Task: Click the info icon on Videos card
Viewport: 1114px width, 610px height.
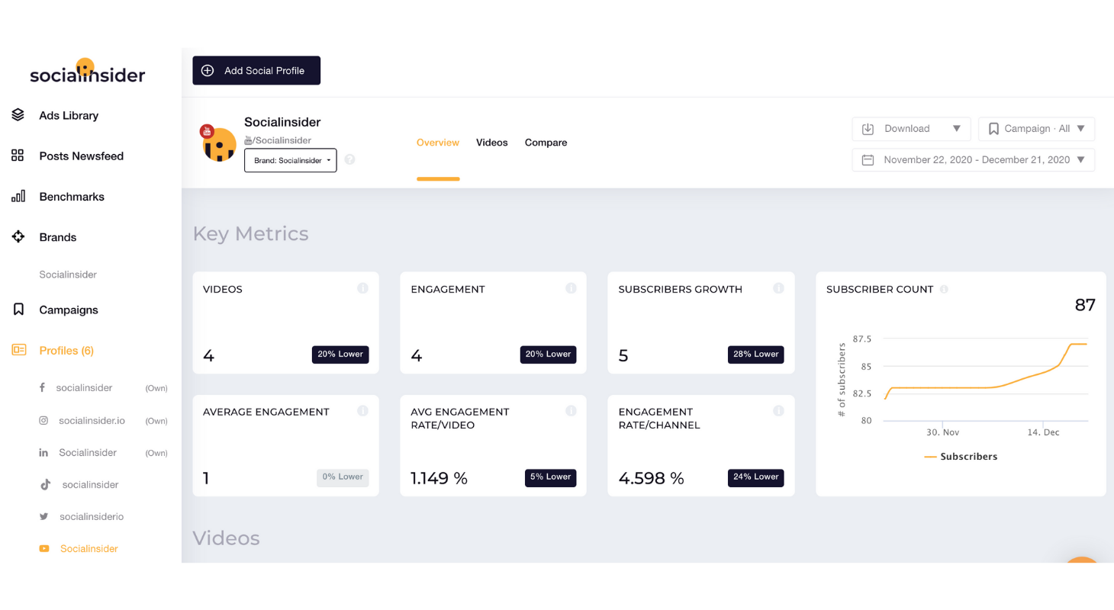Action: pos(363,288)
